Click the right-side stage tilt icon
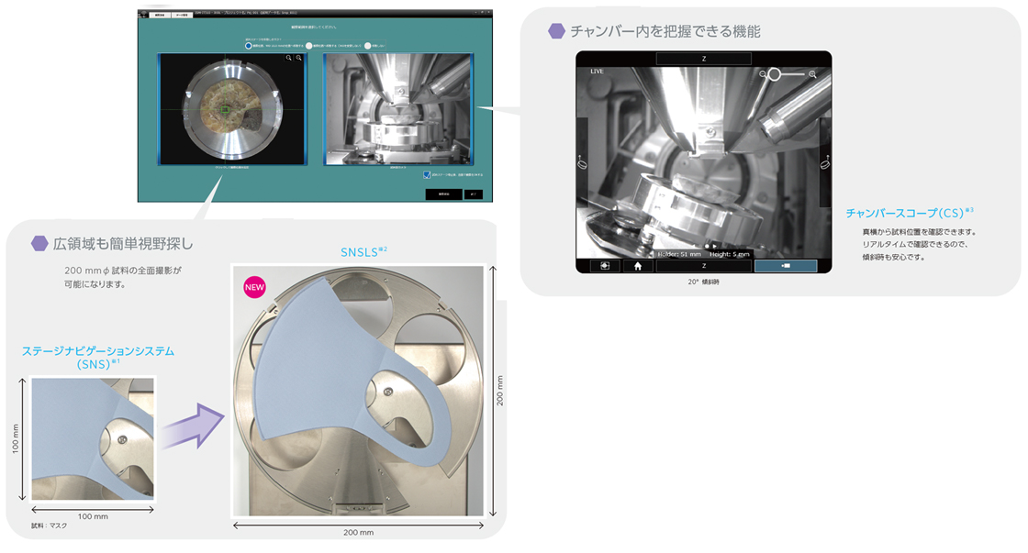Viewport: 1028px width, 553px height. tap(824, 163)
